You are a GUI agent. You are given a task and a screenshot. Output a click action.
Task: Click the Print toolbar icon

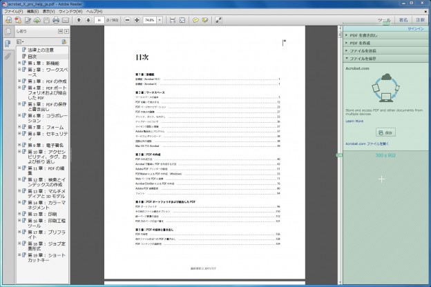coord(56,20)
